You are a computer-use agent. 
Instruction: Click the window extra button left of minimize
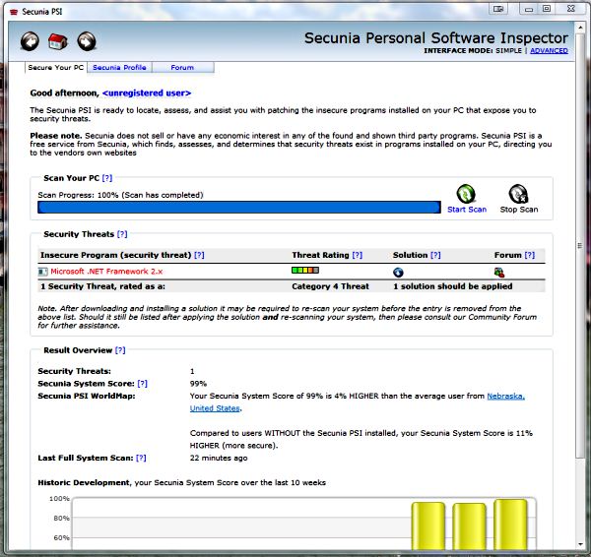498,9
